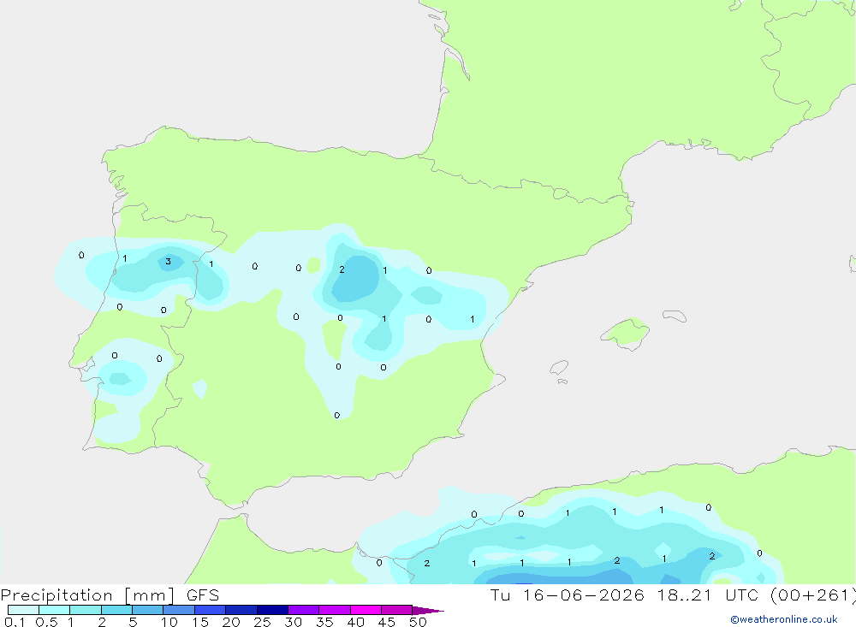Click the 45–50 mm legend color swatch

pyautogui.click(x=396, y=610)
